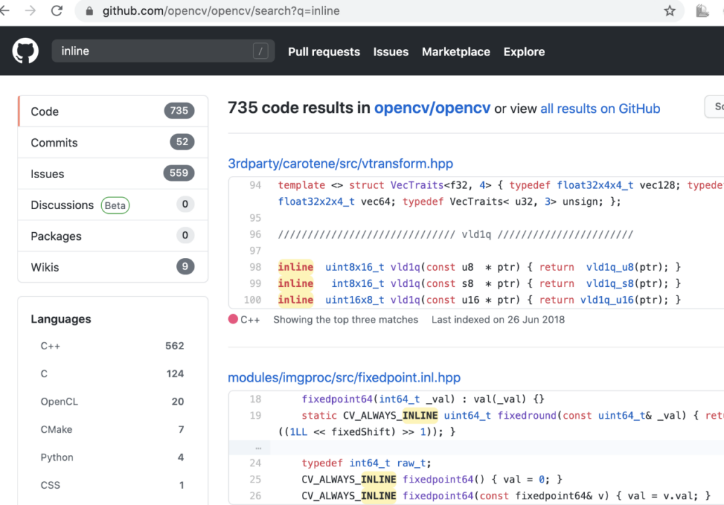Click the browser back arrow
Image resolution: width=724 pixels, height=505 pixels.
click(5, 11)
